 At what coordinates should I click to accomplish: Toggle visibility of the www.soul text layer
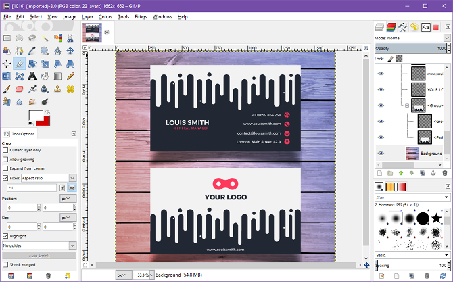[381, 74]
